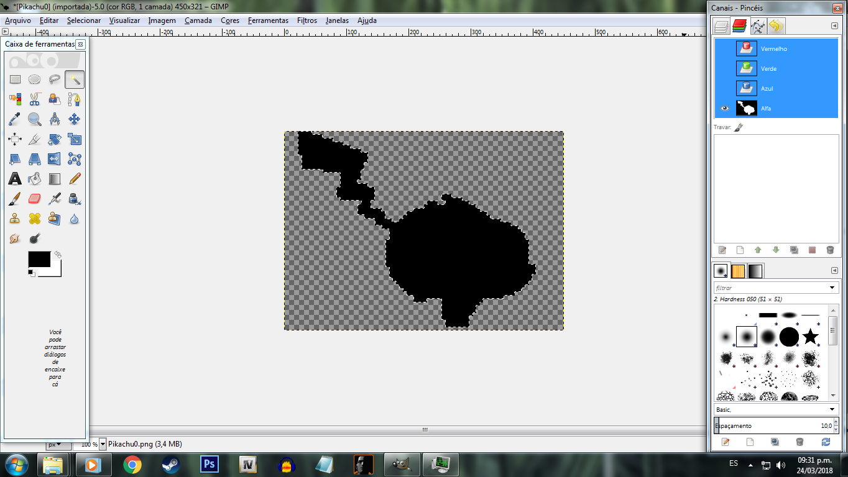848x477 pixels.
Task: Open the brushes dock tab configuration menu
Action: pyautogui.click(x=834, y=271)
